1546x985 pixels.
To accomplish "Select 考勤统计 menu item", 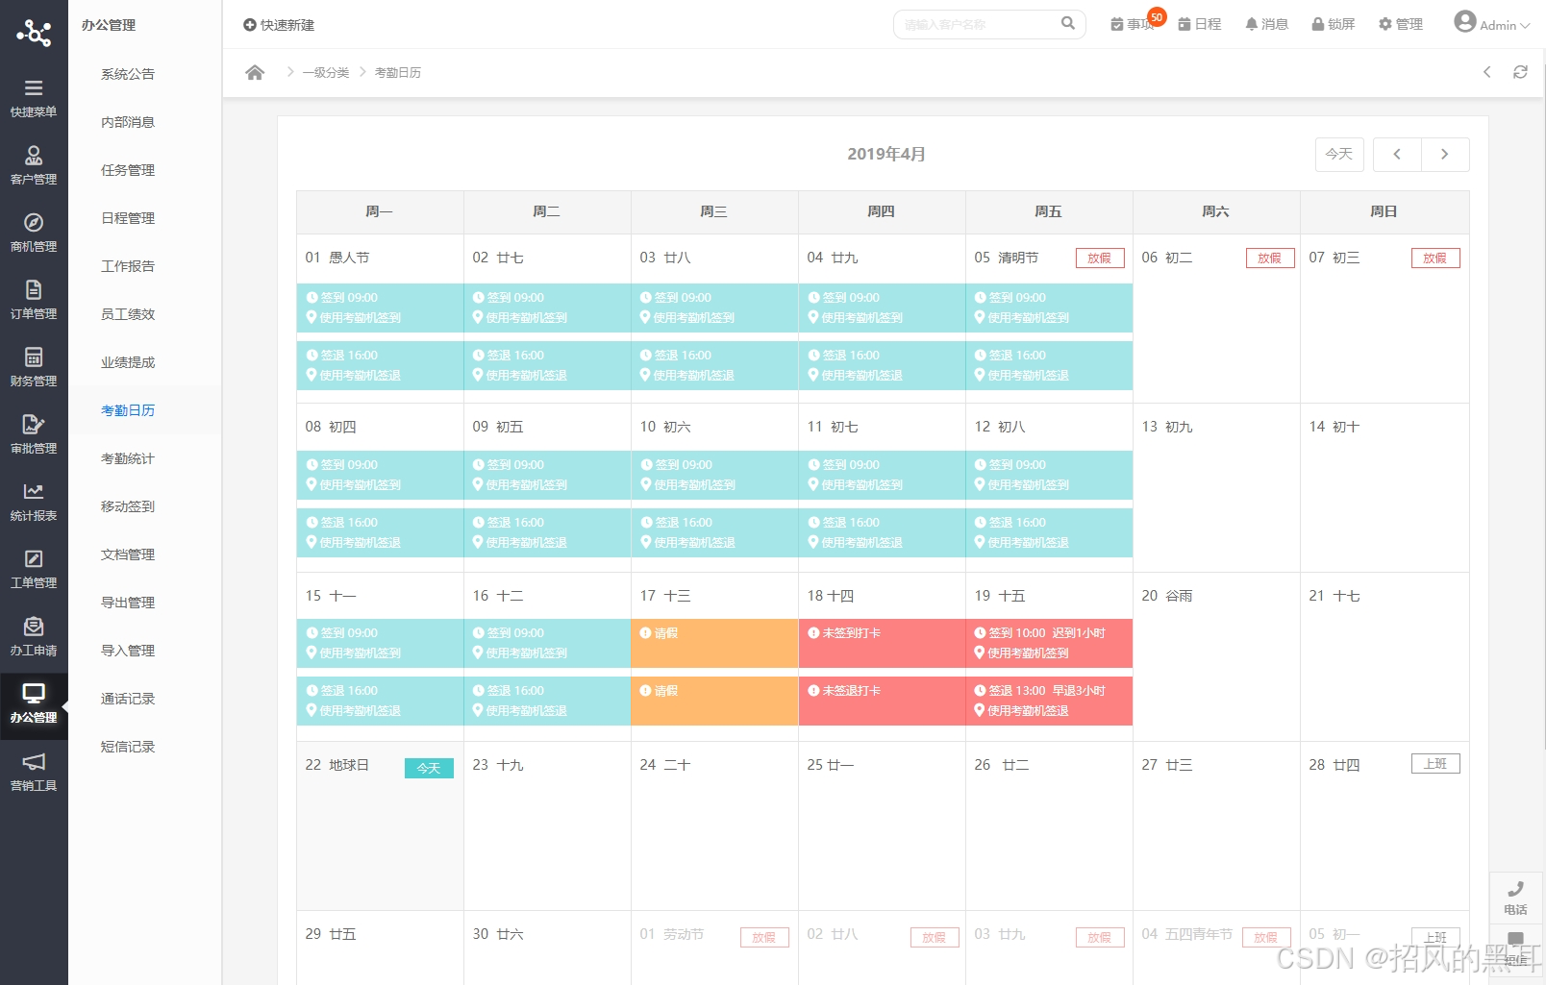I will [128, 458].
